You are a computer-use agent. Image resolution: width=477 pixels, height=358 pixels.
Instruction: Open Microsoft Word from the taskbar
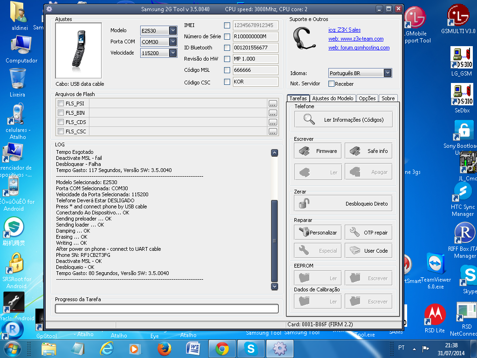(193, 349)
